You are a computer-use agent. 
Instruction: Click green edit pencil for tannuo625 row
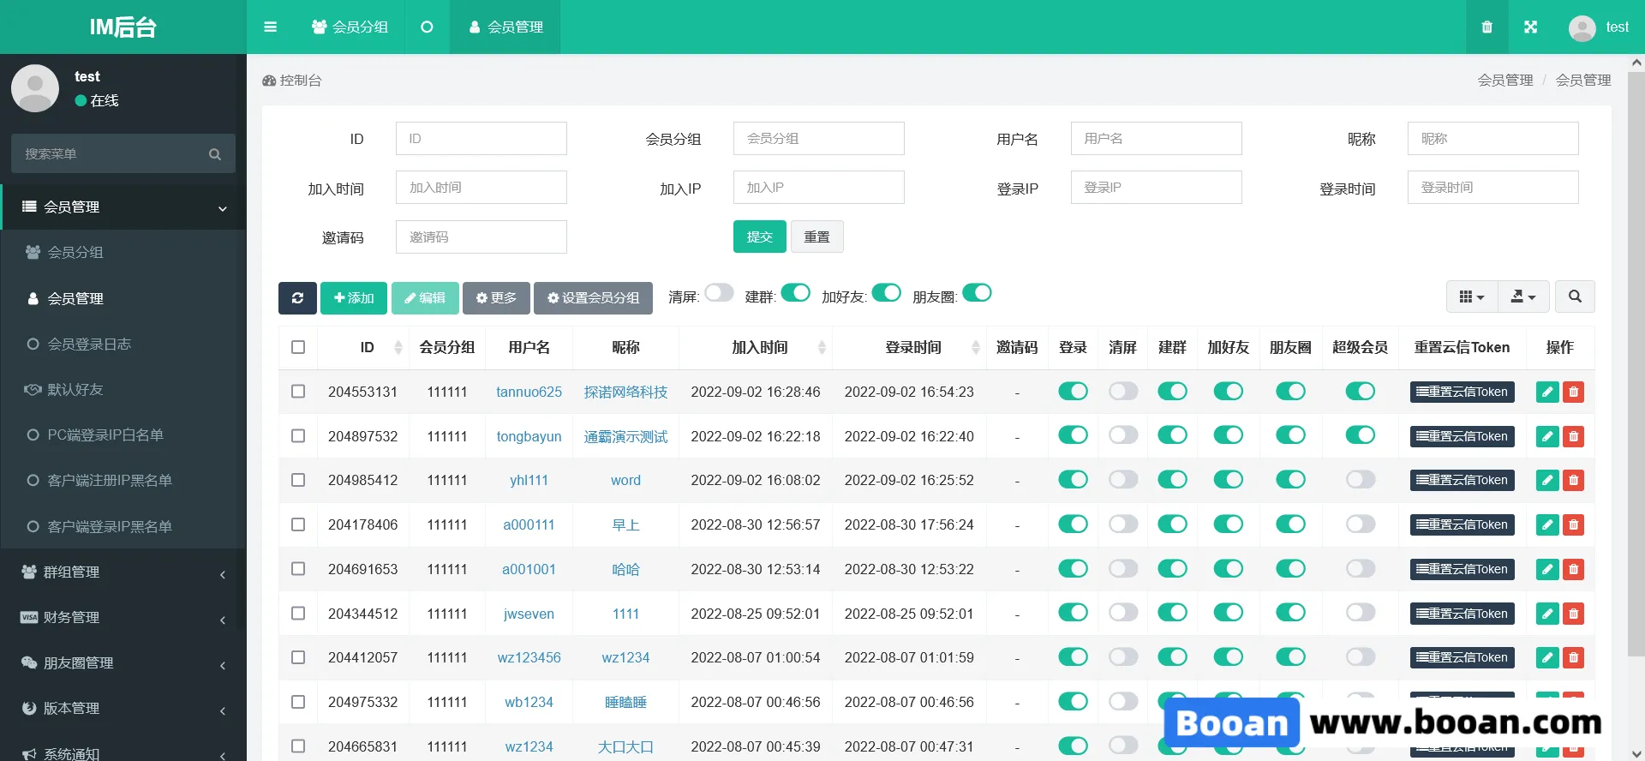pos(1547,392)
